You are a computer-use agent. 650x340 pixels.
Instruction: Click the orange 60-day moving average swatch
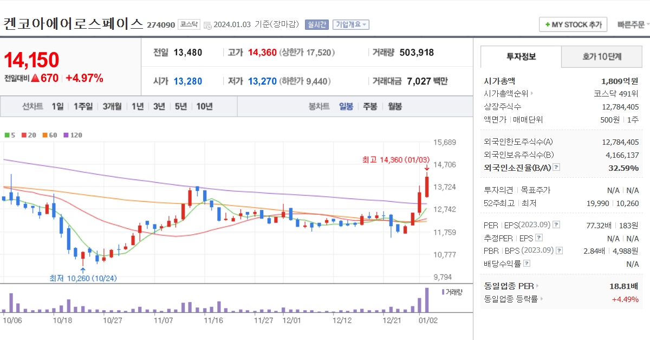(44, 135)
